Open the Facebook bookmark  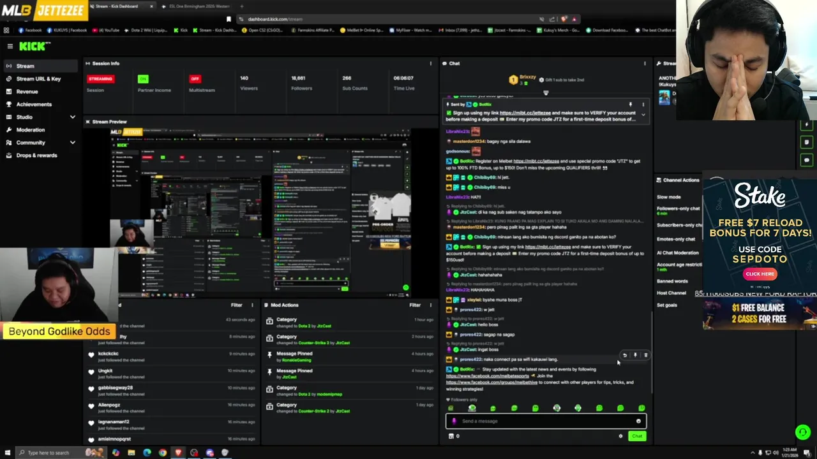coord(30,30)
